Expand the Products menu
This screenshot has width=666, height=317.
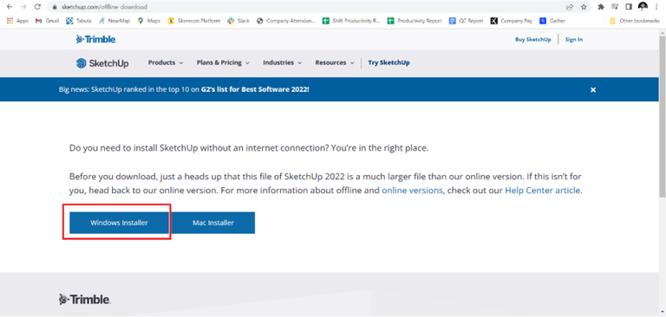click(166, 62)
